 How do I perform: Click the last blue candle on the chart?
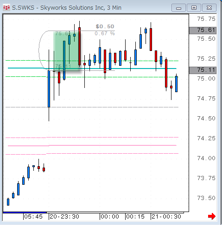tap(176, 84)
